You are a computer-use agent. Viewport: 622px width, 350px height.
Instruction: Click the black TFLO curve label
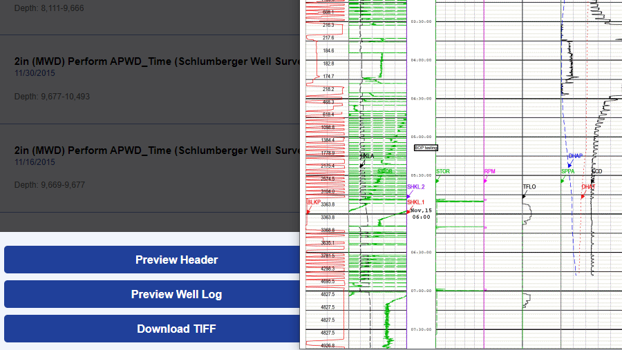[529, 187]
